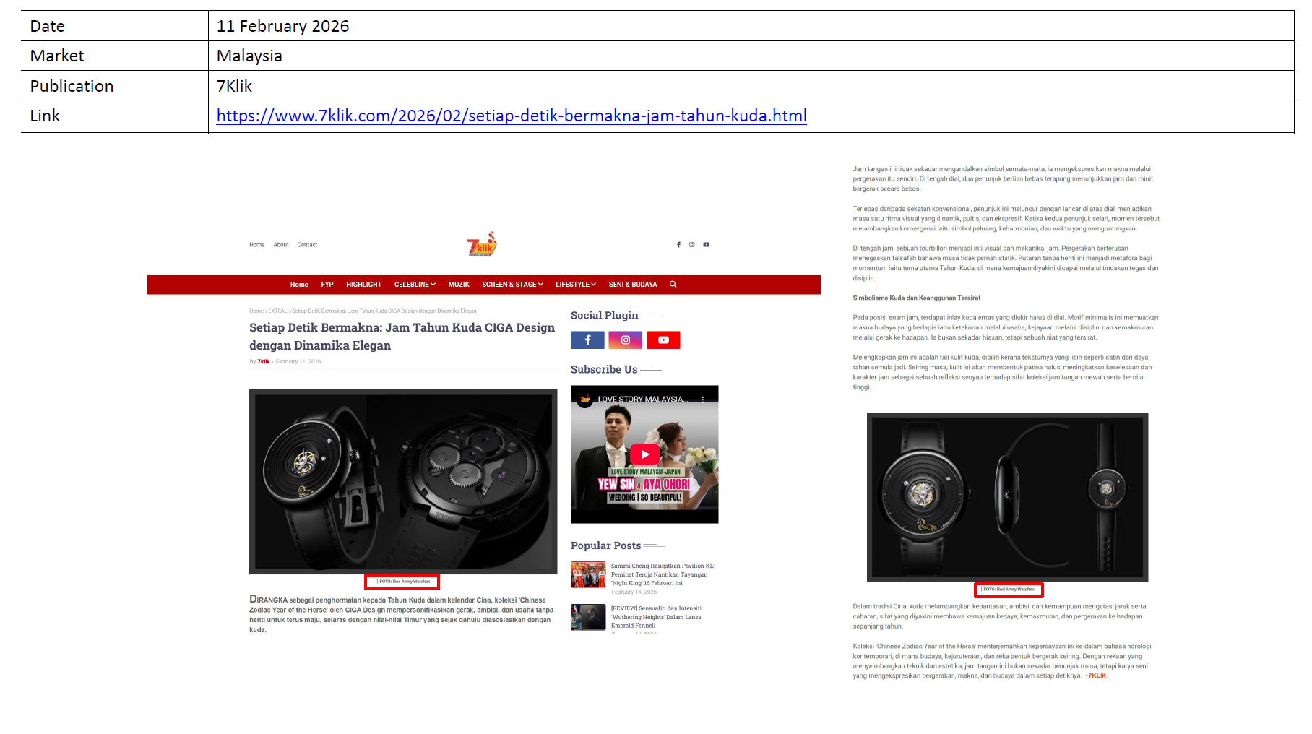Image resolution: width=1312 pixels, height=734 pixels.
Task: Click the Popular Posts heading
Action: (605, 546)
